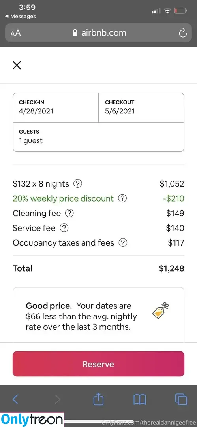Go back with Safari back arrow
This screenshot has width=197, height=427.
coord(15,399)
